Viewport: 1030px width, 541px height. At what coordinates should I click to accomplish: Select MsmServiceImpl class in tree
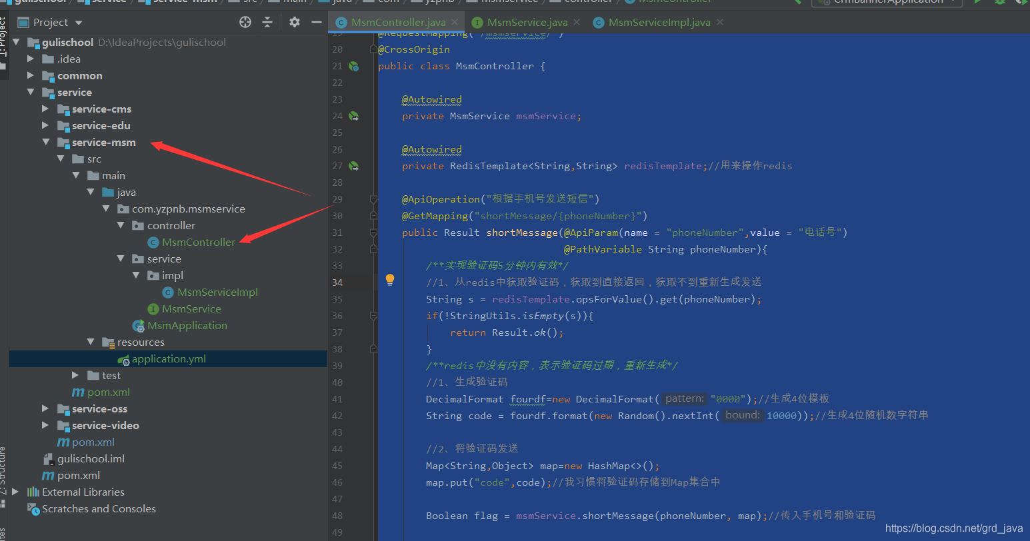[x=217, y=292]
